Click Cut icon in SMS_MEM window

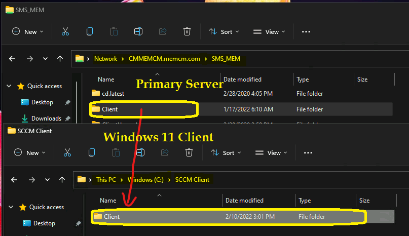65,31
